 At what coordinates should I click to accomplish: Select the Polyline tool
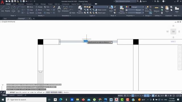7,9
